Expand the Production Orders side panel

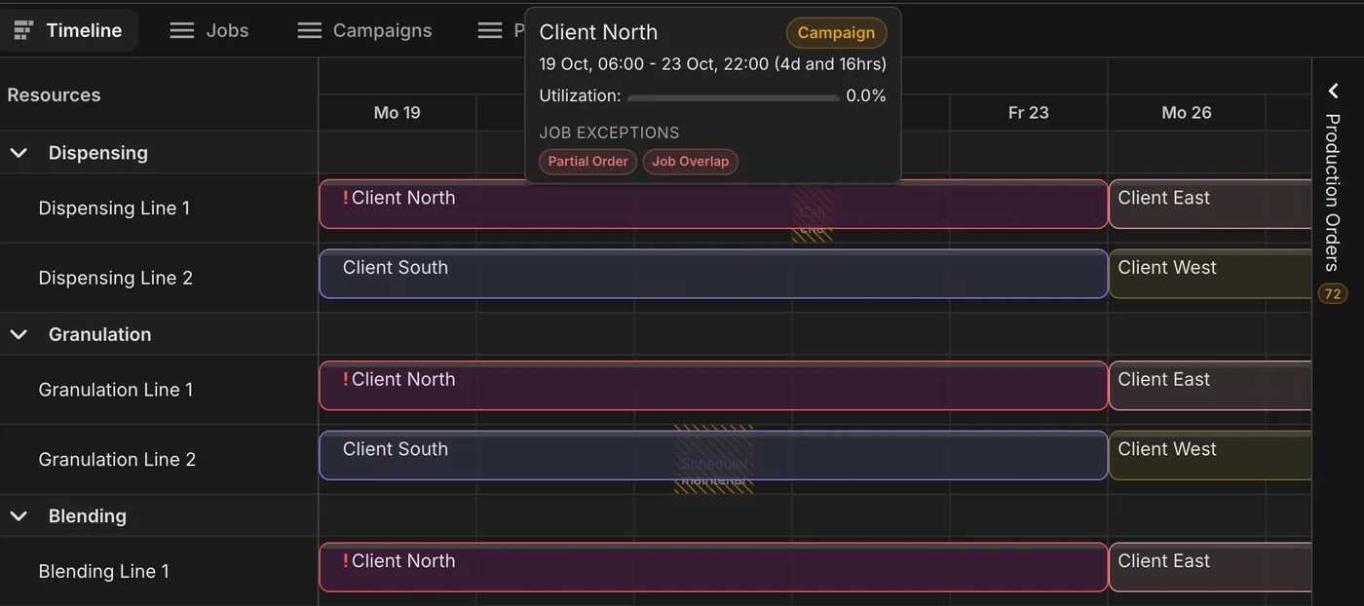coord(1334,91)
